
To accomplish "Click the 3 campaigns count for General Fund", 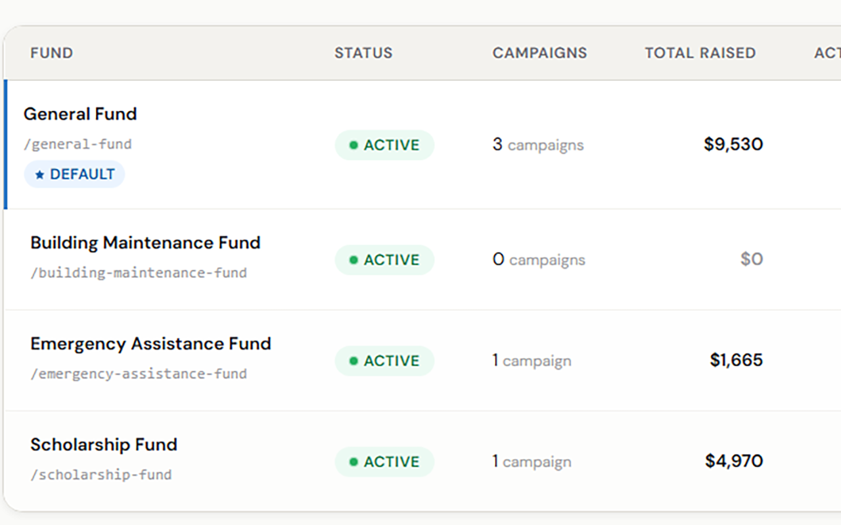I will 538,145.
